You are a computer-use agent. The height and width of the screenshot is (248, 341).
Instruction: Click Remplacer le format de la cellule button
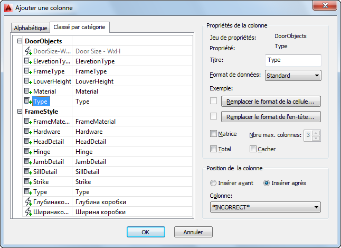[271, 101]
